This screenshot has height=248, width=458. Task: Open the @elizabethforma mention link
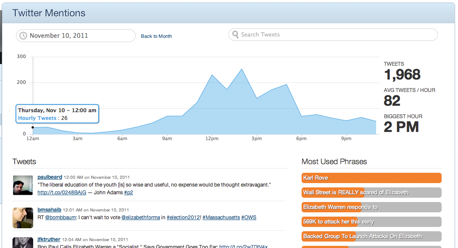click(140, 217)
